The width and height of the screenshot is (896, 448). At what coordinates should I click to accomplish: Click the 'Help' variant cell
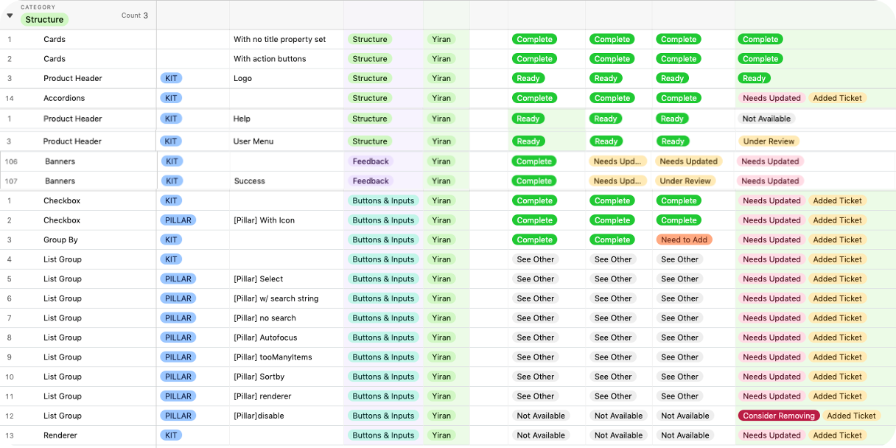(x=287, y=119)
